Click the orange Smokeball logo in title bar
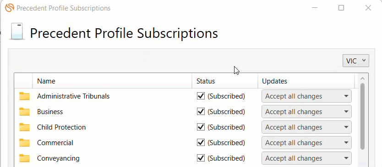The image size is (382, 167). [x=10, y=8]
